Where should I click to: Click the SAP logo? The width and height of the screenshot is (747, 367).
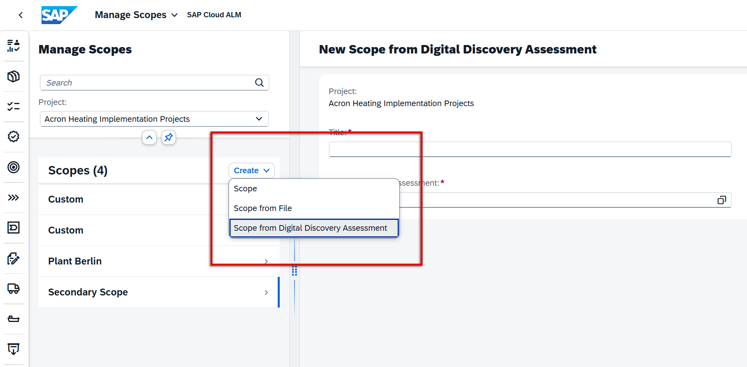coord(59,15)
